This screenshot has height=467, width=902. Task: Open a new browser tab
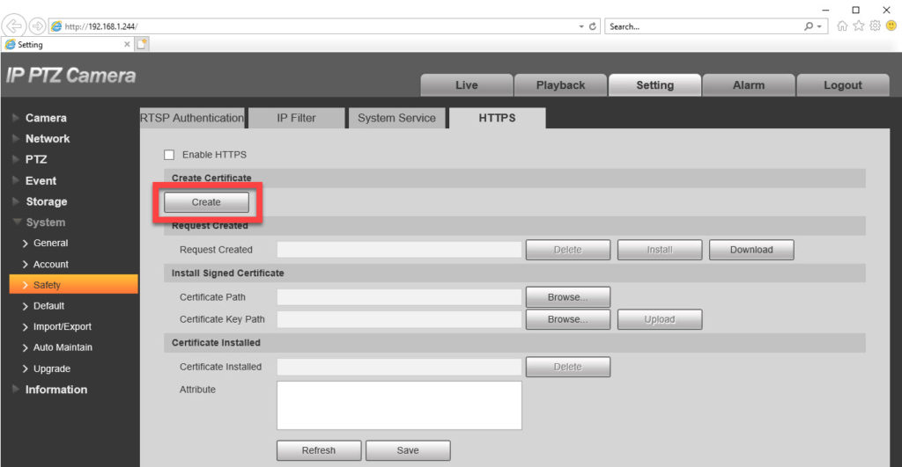(142, 44)
